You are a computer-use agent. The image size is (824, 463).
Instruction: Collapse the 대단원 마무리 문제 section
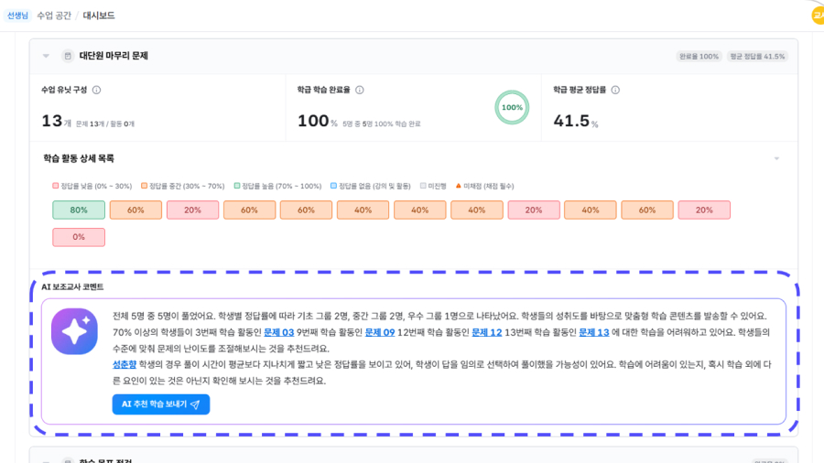pos(46,56)
